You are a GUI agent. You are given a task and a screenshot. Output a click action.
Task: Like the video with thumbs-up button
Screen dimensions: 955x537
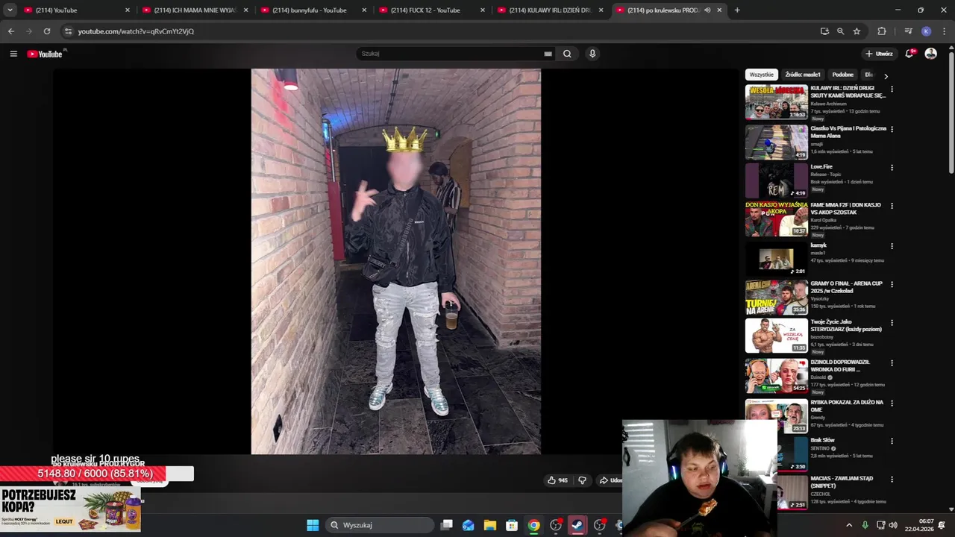coord(557,480)
